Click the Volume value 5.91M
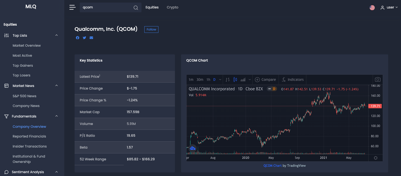Screen dimensions: 401x176 [x=131, y=124]
